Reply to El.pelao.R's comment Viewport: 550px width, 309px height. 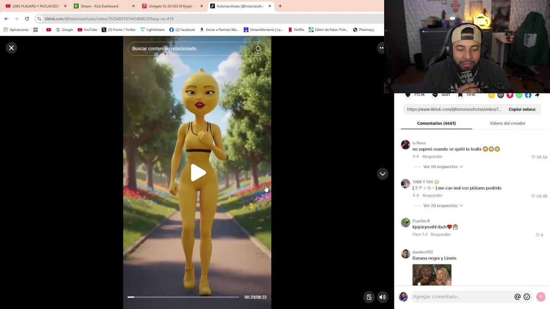click(x=440, y=234)
